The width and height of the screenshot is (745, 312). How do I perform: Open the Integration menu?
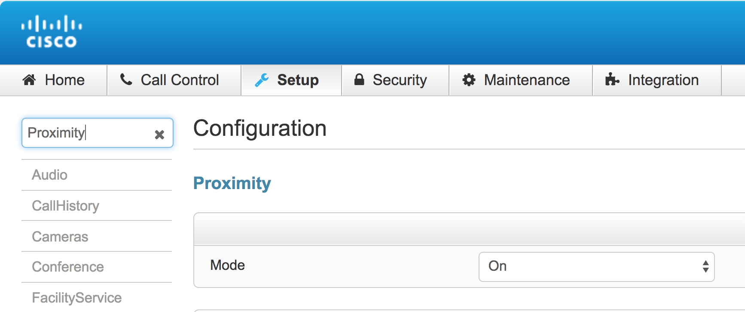(657, 80)
